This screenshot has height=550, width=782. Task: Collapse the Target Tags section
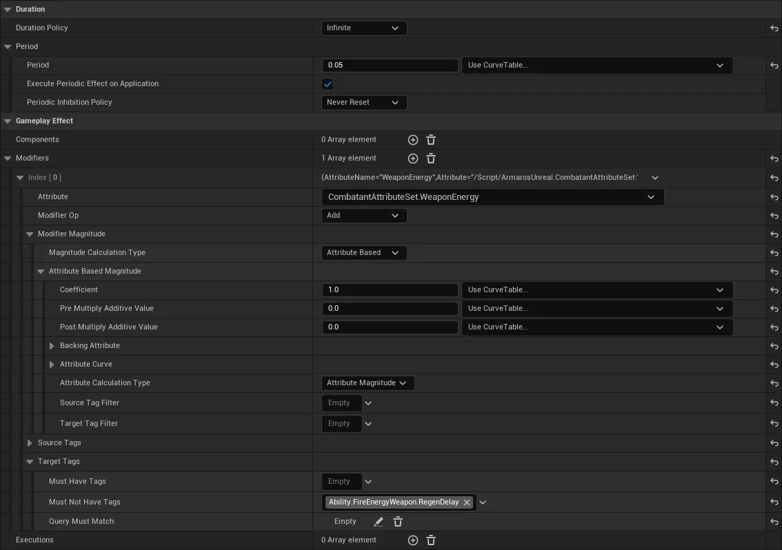(x=29, y=461)
